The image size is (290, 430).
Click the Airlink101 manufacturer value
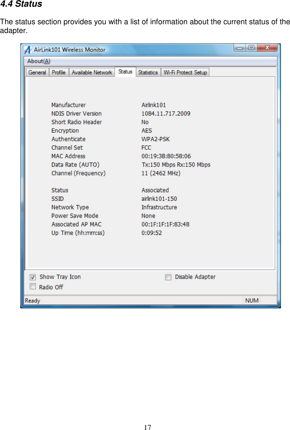click(x=154, y=105)
